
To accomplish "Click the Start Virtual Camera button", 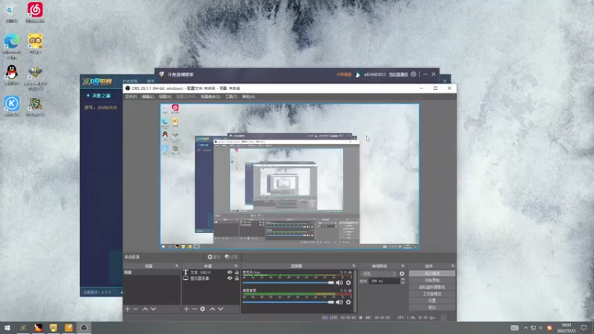I will (432, 287).
